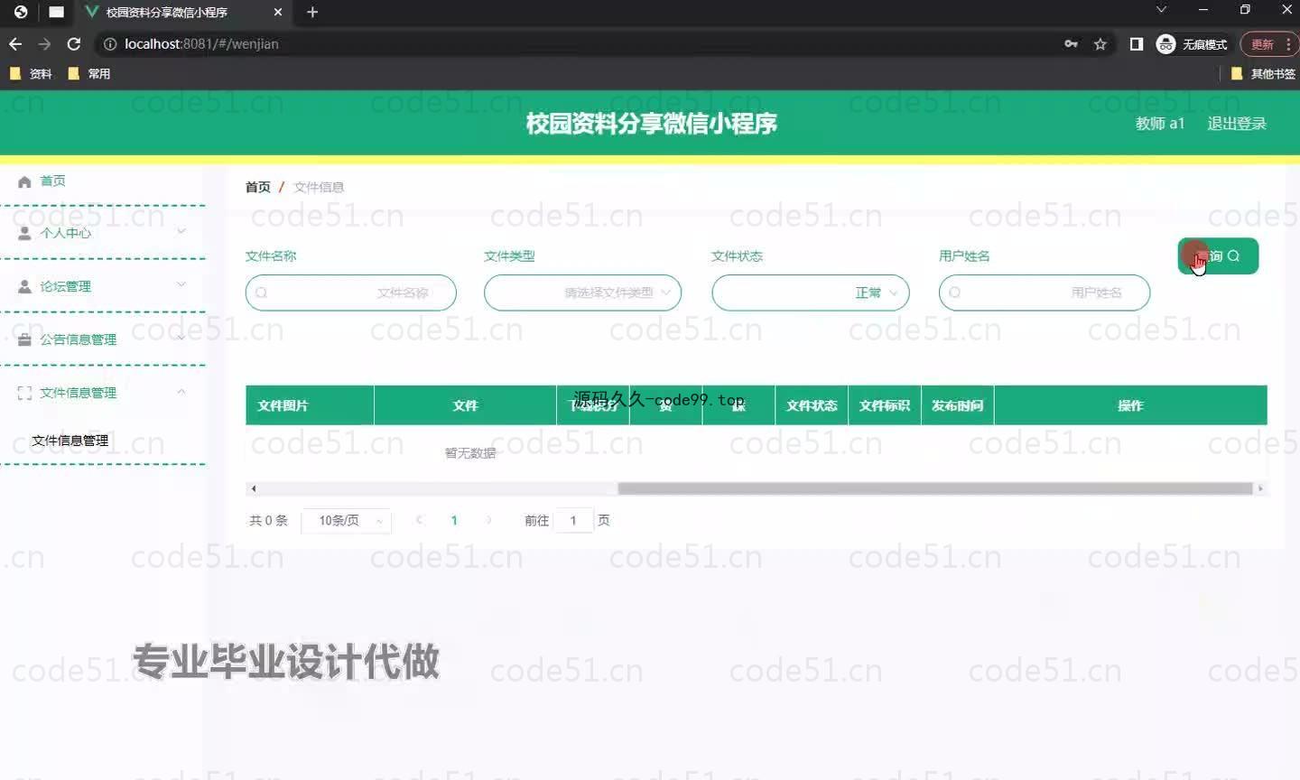Click the 文件状态 column header

pos(812,405)
